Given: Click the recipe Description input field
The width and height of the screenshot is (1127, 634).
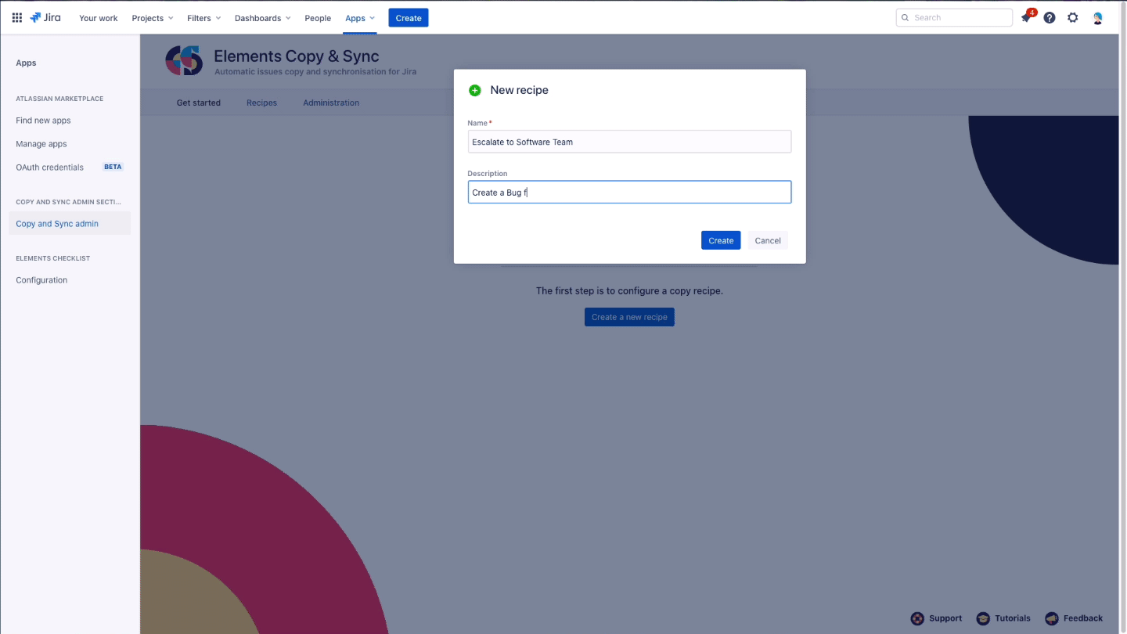Looking at the screenshot, I should [x=629, y=192].
